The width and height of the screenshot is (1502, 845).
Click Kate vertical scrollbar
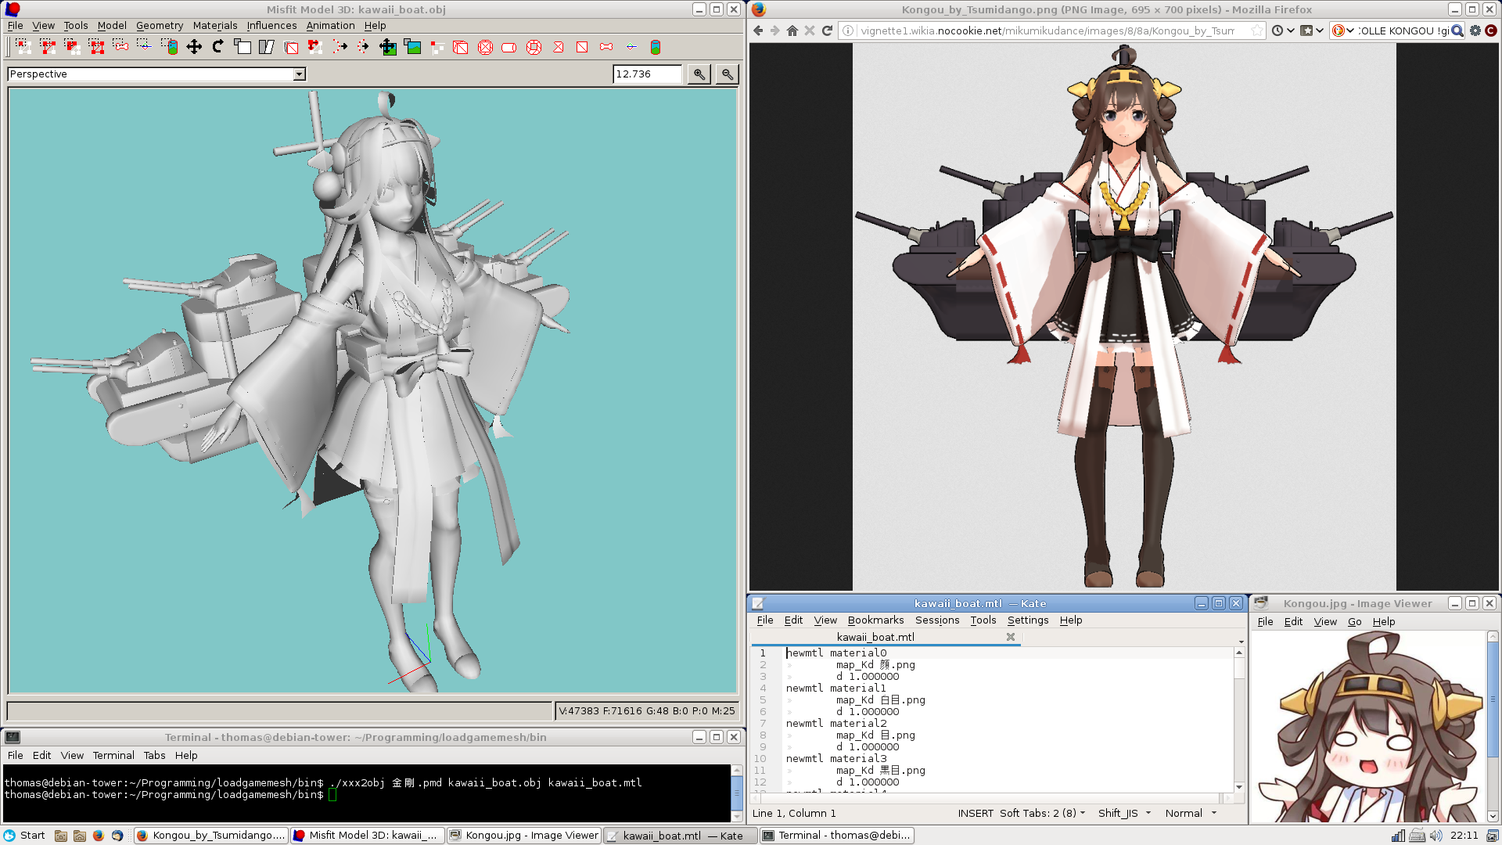click(1238, 720)
